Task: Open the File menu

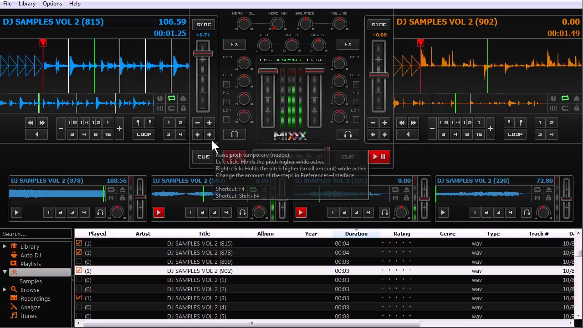Action: tap(7, 4)
